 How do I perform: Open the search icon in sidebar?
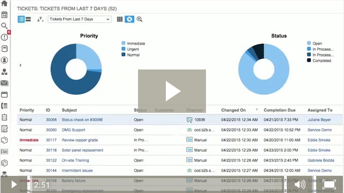4,26
